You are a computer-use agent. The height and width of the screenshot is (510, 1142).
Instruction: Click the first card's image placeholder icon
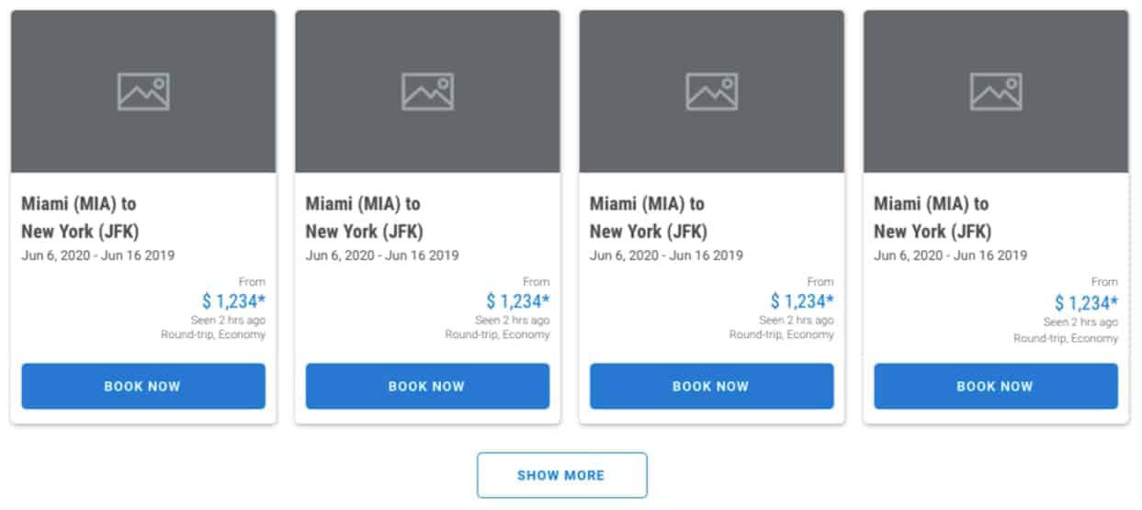[x=143, y=92]
